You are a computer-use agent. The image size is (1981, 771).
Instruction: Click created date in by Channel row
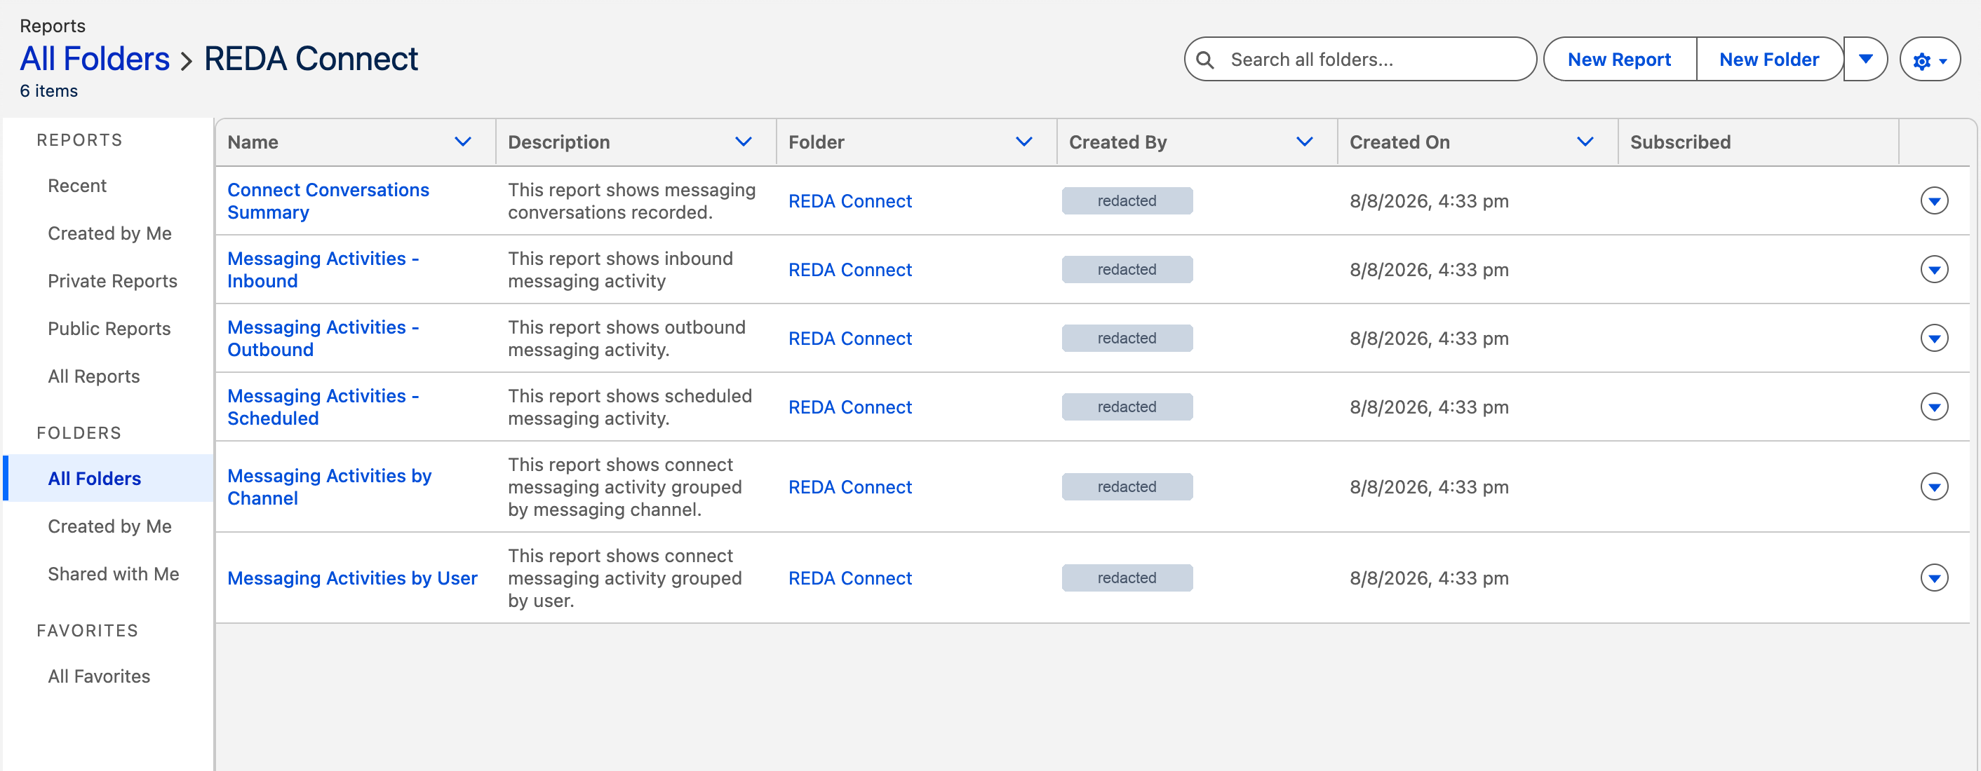(x=1429, y=486)
